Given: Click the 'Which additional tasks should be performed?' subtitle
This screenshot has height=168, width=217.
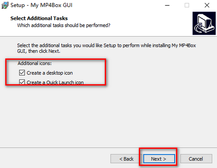Looking at the screenshot, I should click(x=64, y=26).
